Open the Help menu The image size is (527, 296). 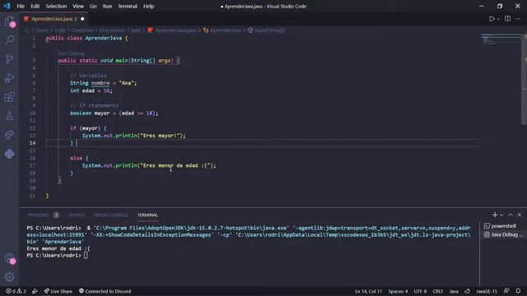coord(148,6)
